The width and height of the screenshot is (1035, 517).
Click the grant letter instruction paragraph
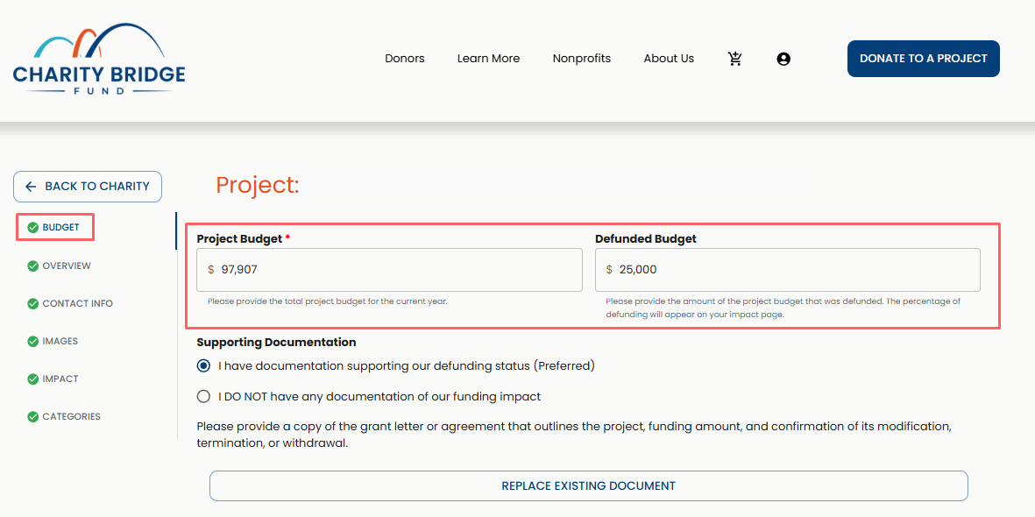tap(574, 435)
